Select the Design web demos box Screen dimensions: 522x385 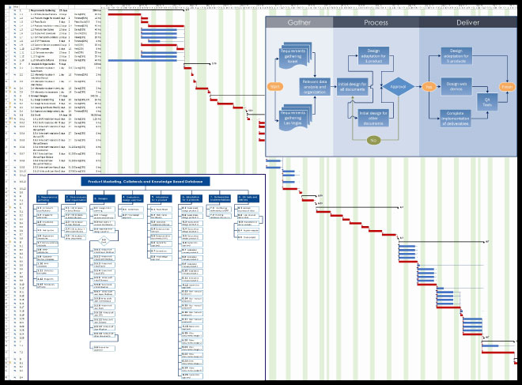coord(456,86)
